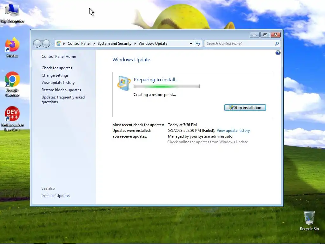Open Control Panel Home

pyautogui.click(x=59, y=57)
